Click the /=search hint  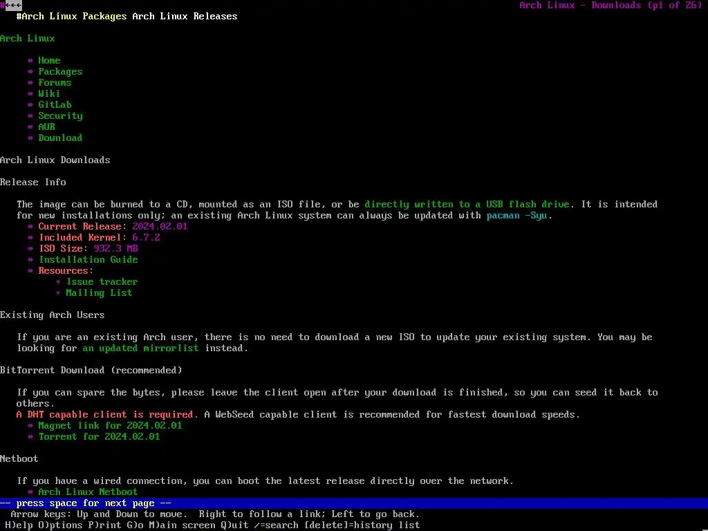coord(276,525)
